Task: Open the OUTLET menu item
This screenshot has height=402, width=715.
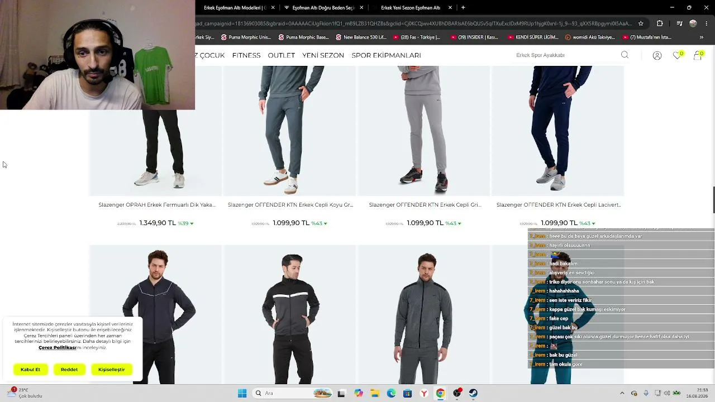Action: point(282,55)
